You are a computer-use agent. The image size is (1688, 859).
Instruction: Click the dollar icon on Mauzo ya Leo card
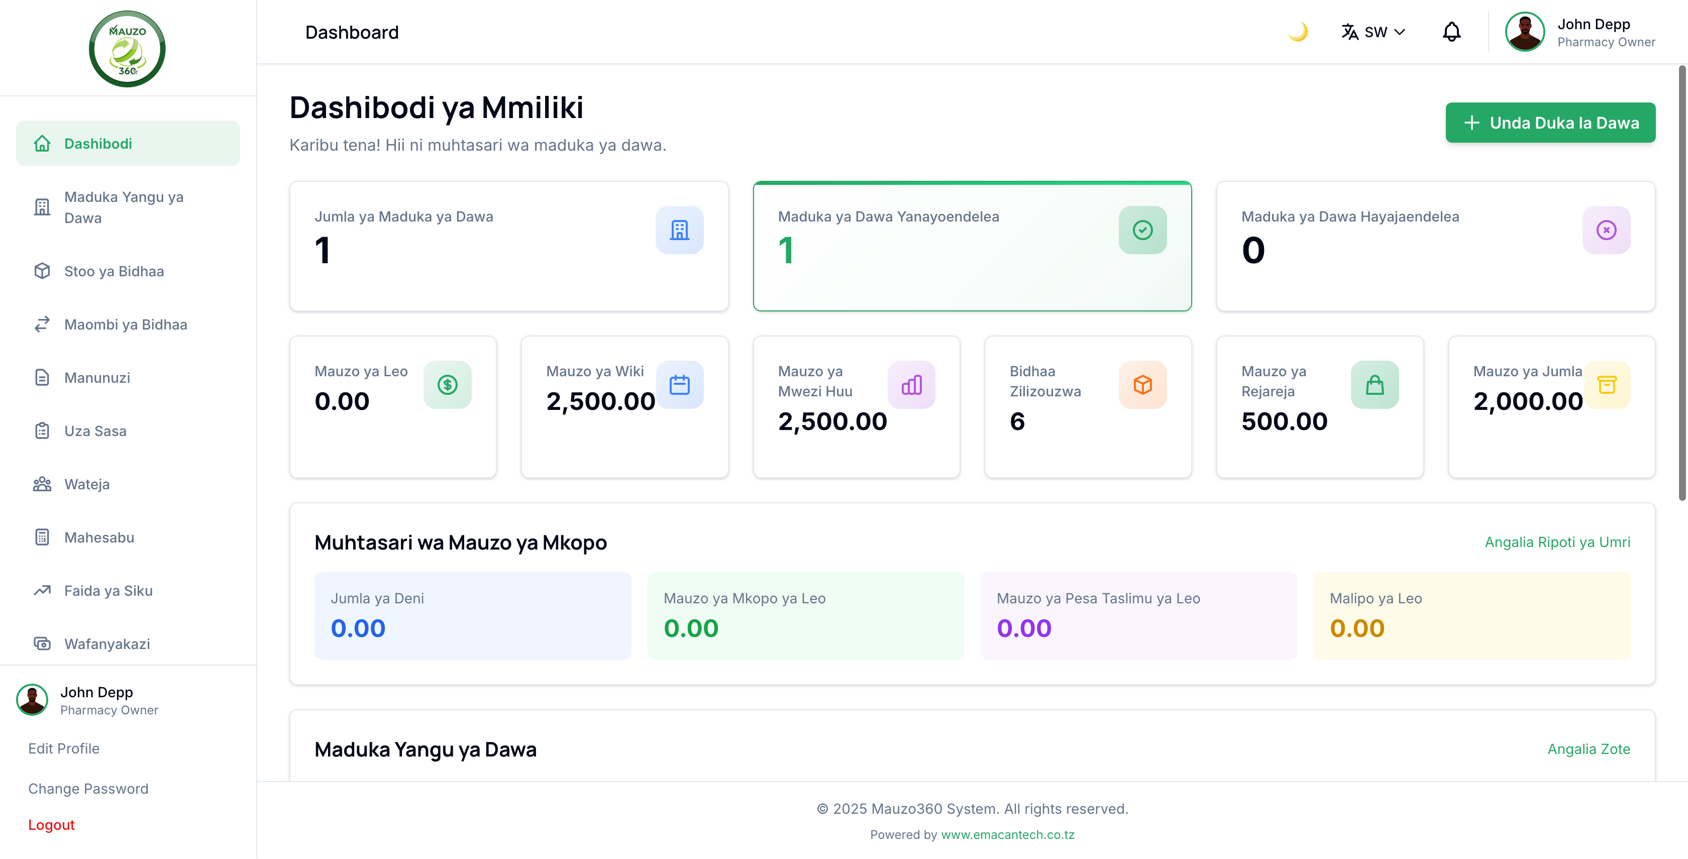(x=448, y=385)
